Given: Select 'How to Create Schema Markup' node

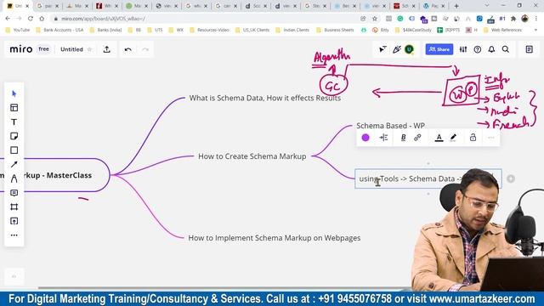Looking at the screenshot, I should [x=252, y=156].
